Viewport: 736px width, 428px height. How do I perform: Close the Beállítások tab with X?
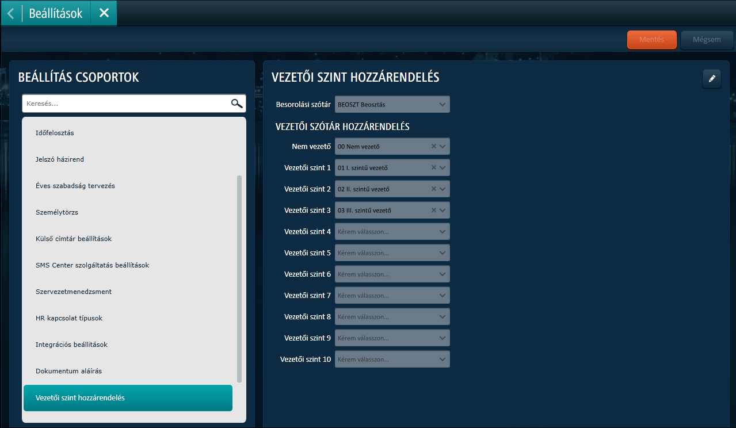point(104,13)
